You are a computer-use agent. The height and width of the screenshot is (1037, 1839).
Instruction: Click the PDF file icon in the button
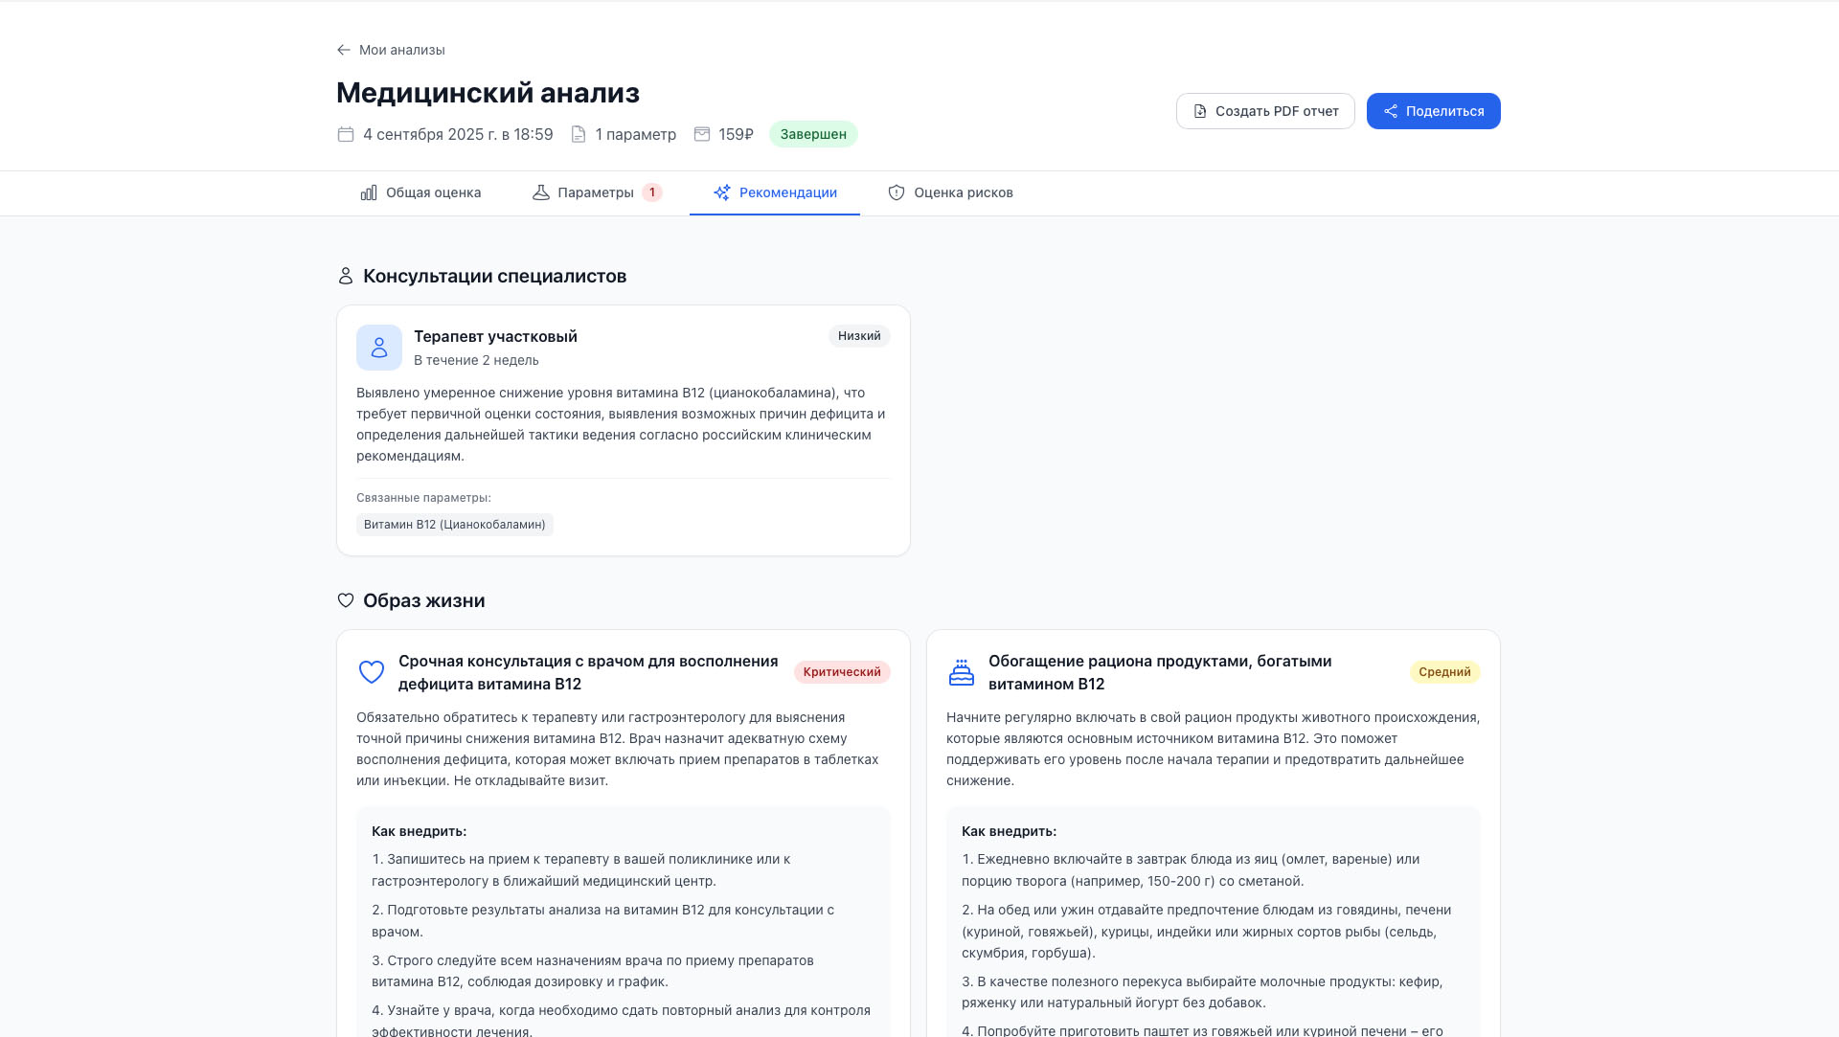pyautogui.click(x=1200, y=111)
